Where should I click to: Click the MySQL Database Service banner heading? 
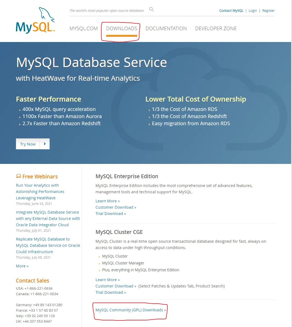point(91,62)
